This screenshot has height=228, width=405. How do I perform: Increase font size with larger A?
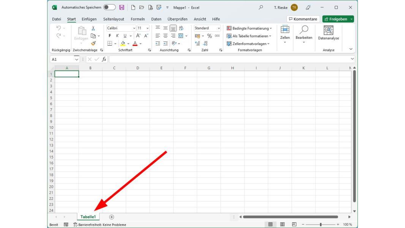tap(138, 36)
